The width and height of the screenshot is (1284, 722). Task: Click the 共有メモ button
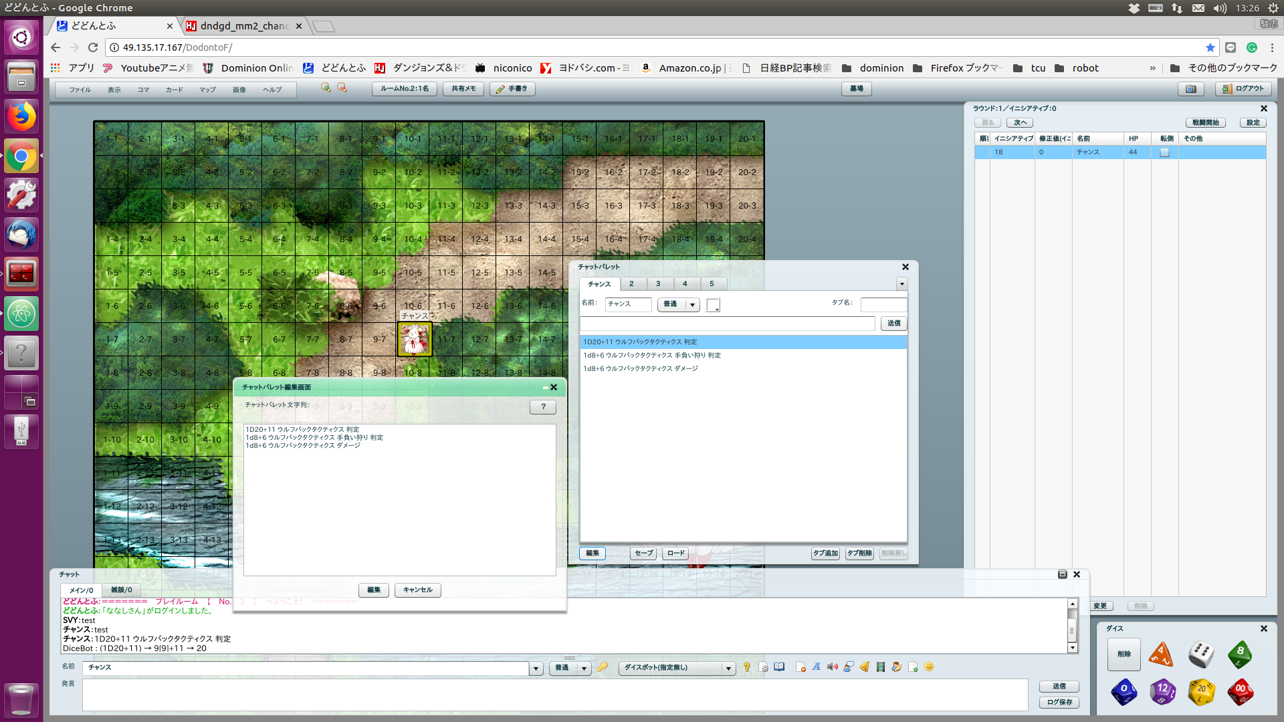pos(463,88)
